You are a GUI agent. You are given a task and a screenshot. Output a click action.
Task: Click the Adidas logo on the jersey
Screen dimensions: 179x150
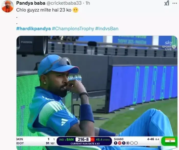click(64, 122)
